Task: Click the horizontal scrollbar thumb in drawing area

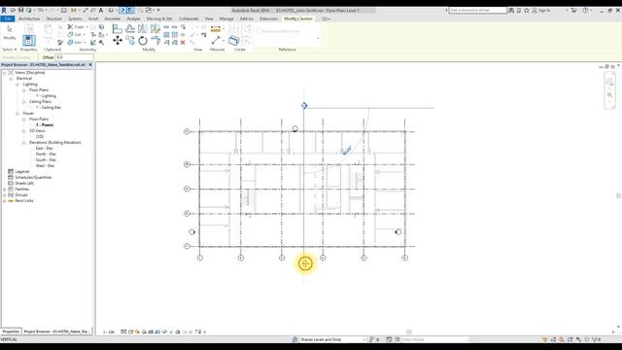Action: point(409,332)
